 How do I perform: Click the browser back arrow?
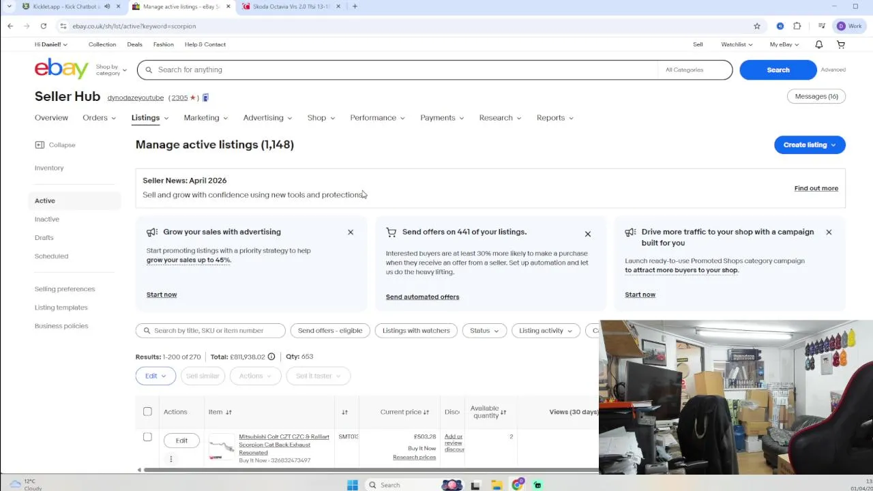pos(10,26)
